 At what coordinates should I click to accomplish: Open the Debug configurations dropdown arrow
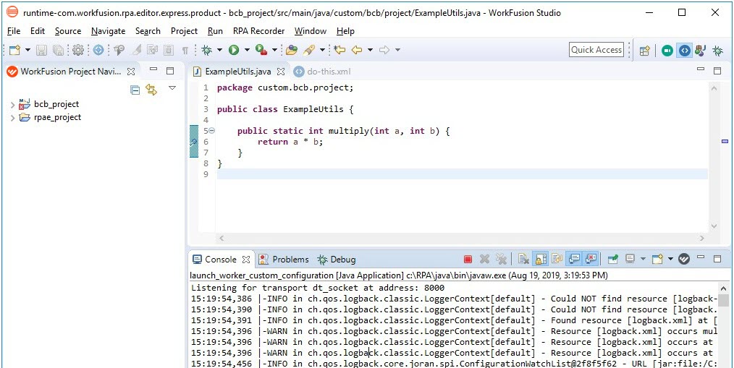[219, 50]
